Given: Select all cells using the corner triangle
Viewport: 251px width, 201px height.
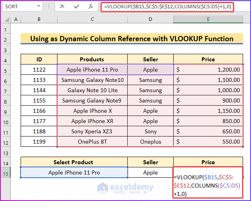Looking at the screenshot, I should point(7,19).
